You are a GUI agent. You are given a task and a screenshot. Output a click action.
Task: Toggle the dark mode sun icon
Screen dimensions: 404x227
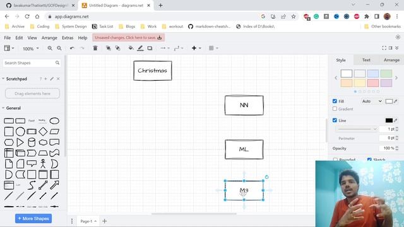[x=398, y=37]
